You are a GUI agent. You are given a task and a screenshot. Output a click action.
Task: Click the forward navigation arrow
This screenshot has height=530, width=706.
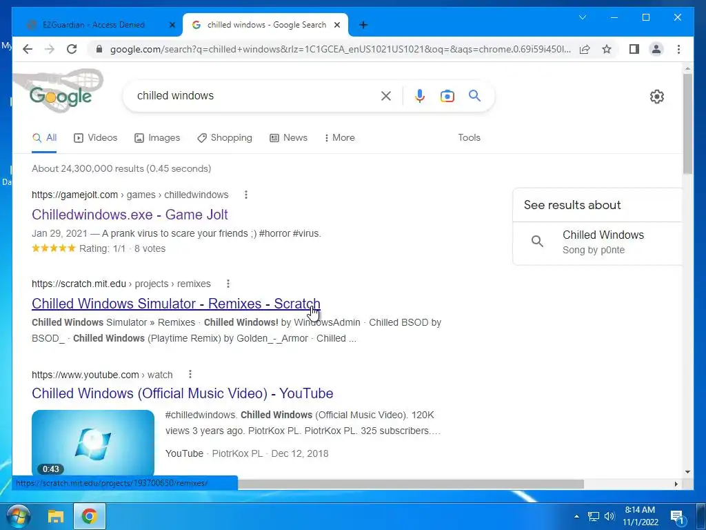[50, 49]
